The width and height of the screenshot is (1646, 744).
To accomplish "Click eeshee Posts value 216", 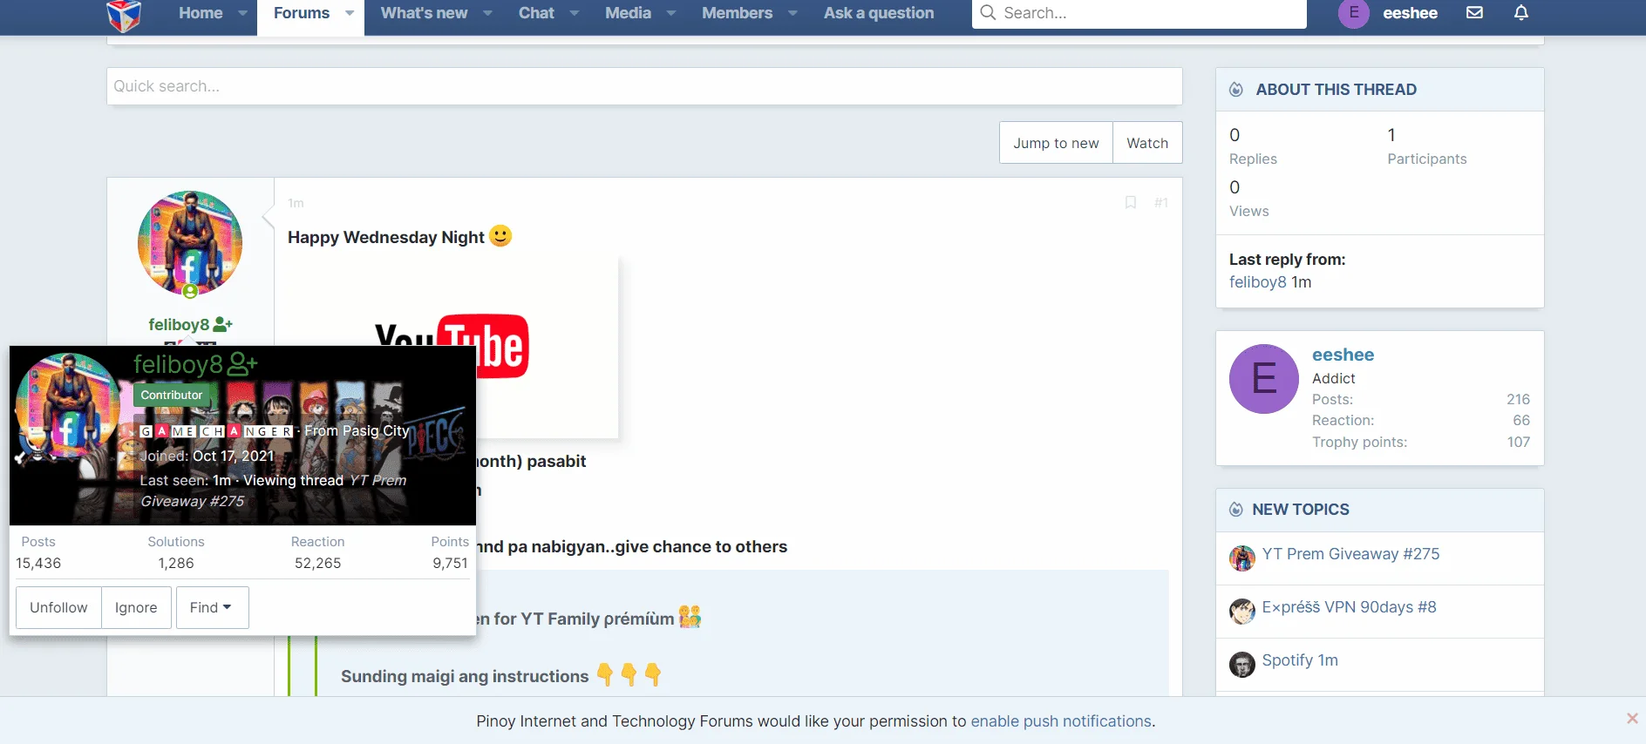I will tap(1518, 399).
